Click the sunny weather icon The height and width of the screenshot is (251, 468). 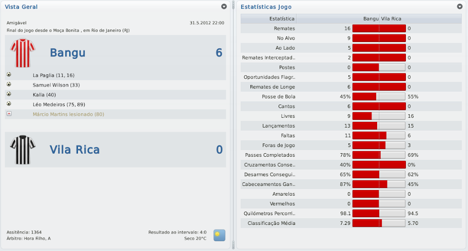pyautogui.click(x=220, y=235)
